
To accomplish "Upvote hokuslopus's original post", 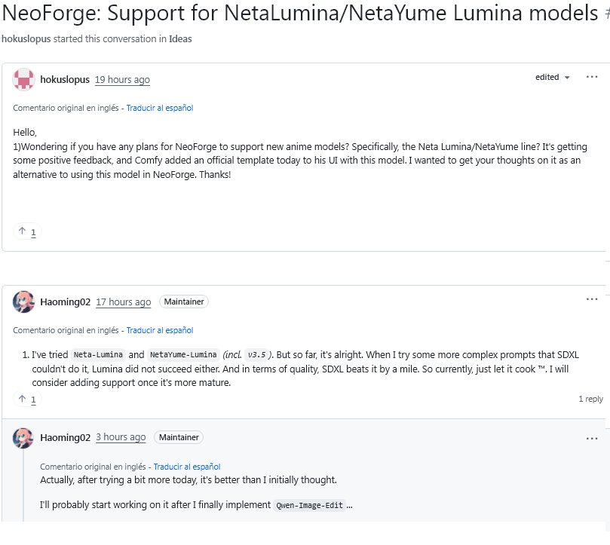I will [x=27, y=231].
